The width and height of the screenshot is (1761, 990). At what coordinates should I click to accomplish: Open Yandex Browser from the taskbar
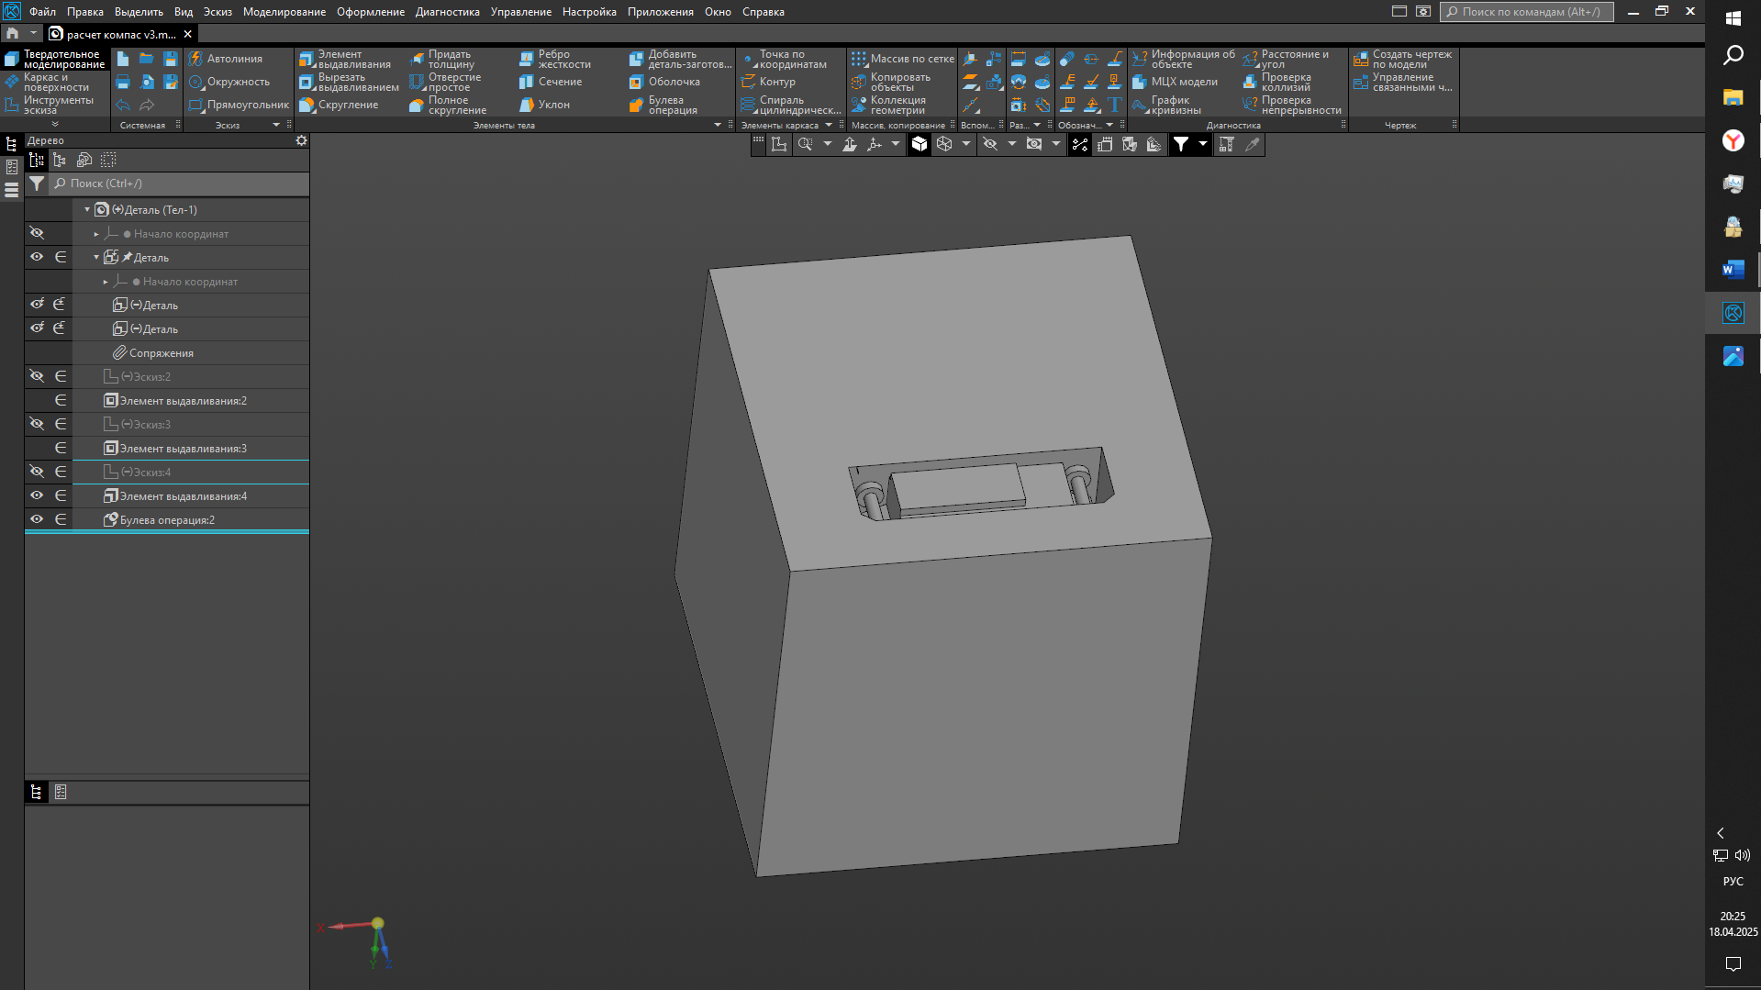(x=1733, y=140)
